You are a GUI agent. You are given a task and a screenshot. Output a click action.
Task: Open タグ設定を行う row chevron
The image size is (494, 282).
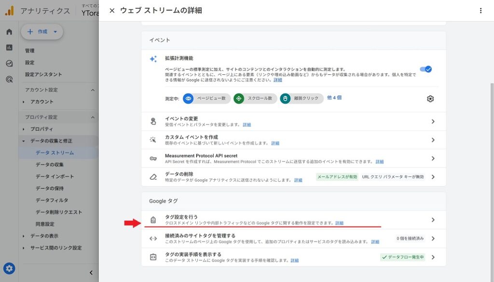433,220
